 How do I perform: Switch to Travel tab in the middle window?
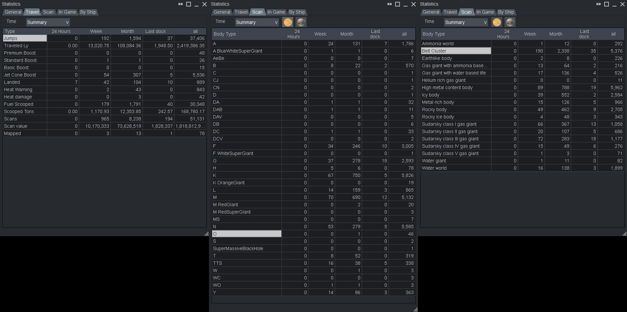tap(241, 12)
